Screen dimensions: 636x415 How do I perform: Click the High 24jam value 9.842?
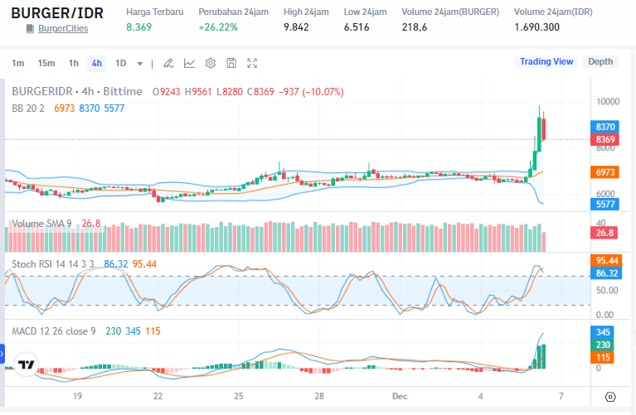coord(296,27)
